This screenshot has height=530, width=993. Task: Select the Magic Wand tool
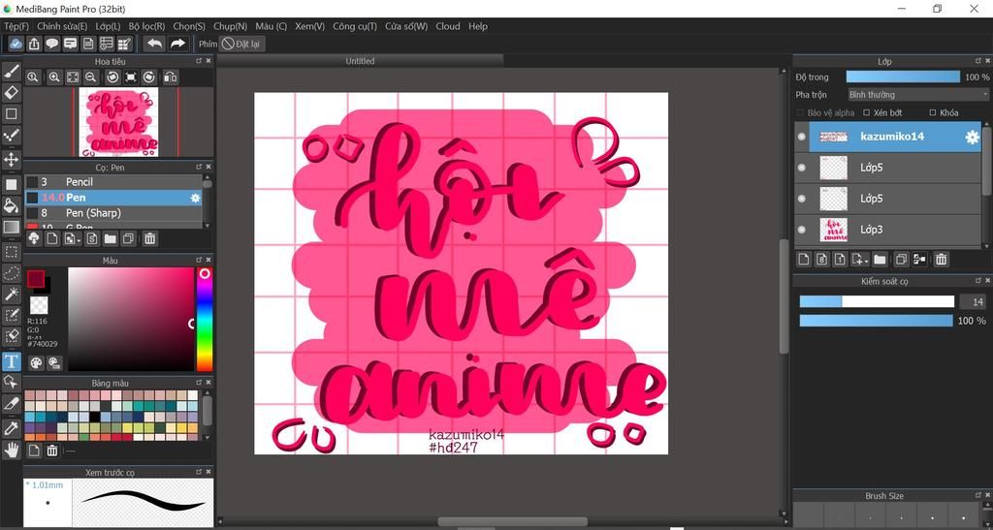coord(12,295)
